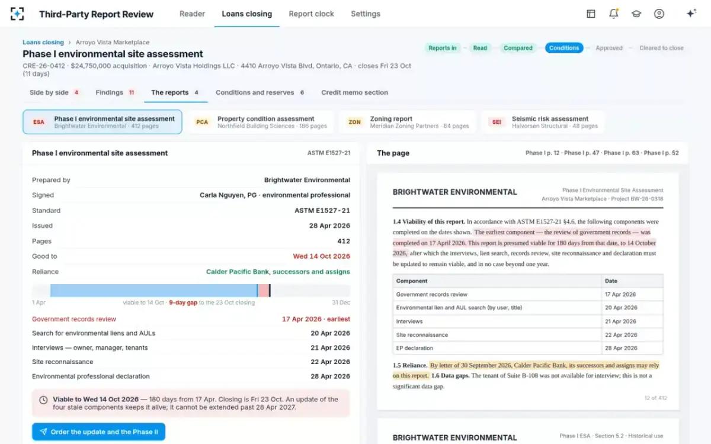Image resolution: width=711 pixels, height=444 pixels.
Task: Click the black closing-date marker on timeline
Action: tap(270, 290)
